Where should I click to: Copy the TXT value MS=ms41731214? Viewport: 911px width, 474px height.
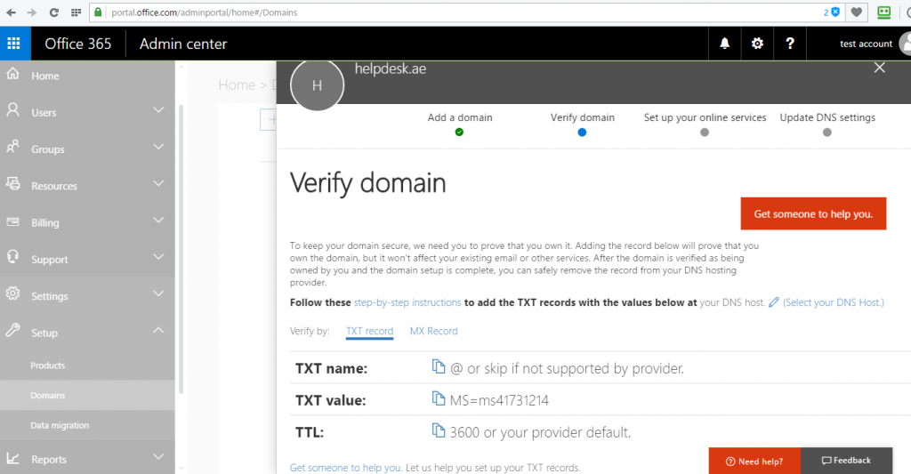(439, 398)
